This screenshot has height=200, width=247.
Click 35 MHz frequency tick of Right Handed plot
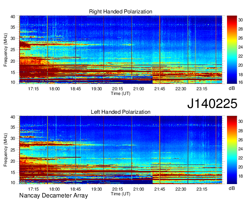tap(13, 27)
